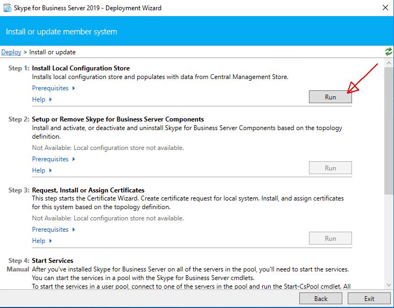Click the green refresh icon
This screenshot has width=394, height=308.
click(389, 52)
